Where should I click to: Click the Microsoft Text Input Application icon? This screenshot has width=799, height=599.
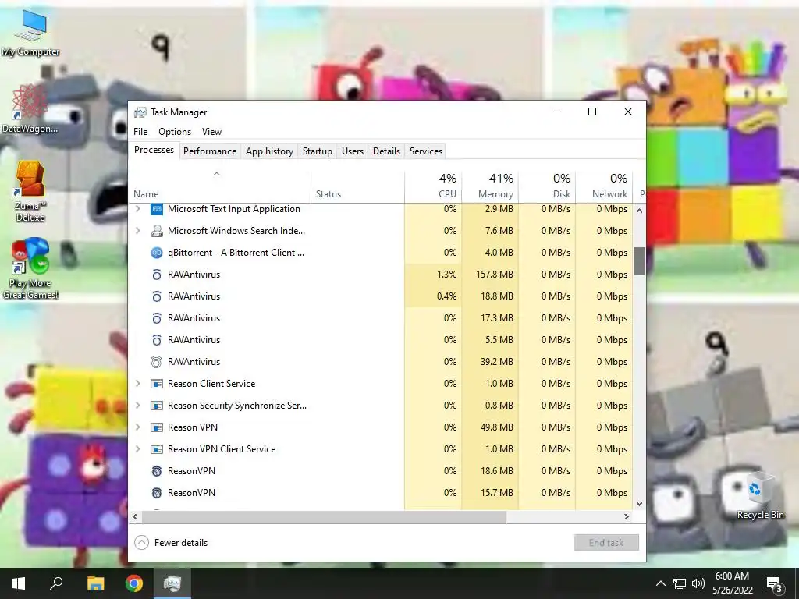coord(156,209)
